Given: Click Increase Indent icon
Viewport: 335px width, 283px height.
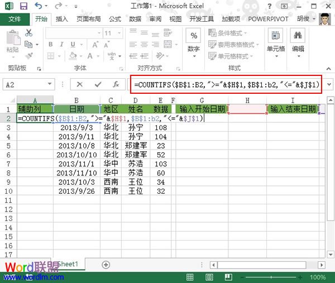Looking at the screenshot, I should click(x=145, y=56).
